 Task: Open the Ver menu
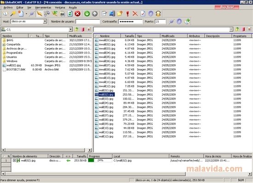click(29, 7)
